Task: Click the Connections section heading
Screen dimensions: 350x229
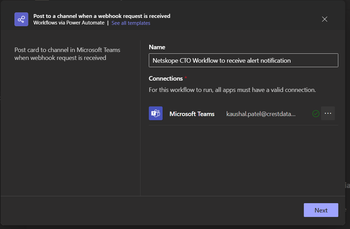Action: (x=166, y=79)
